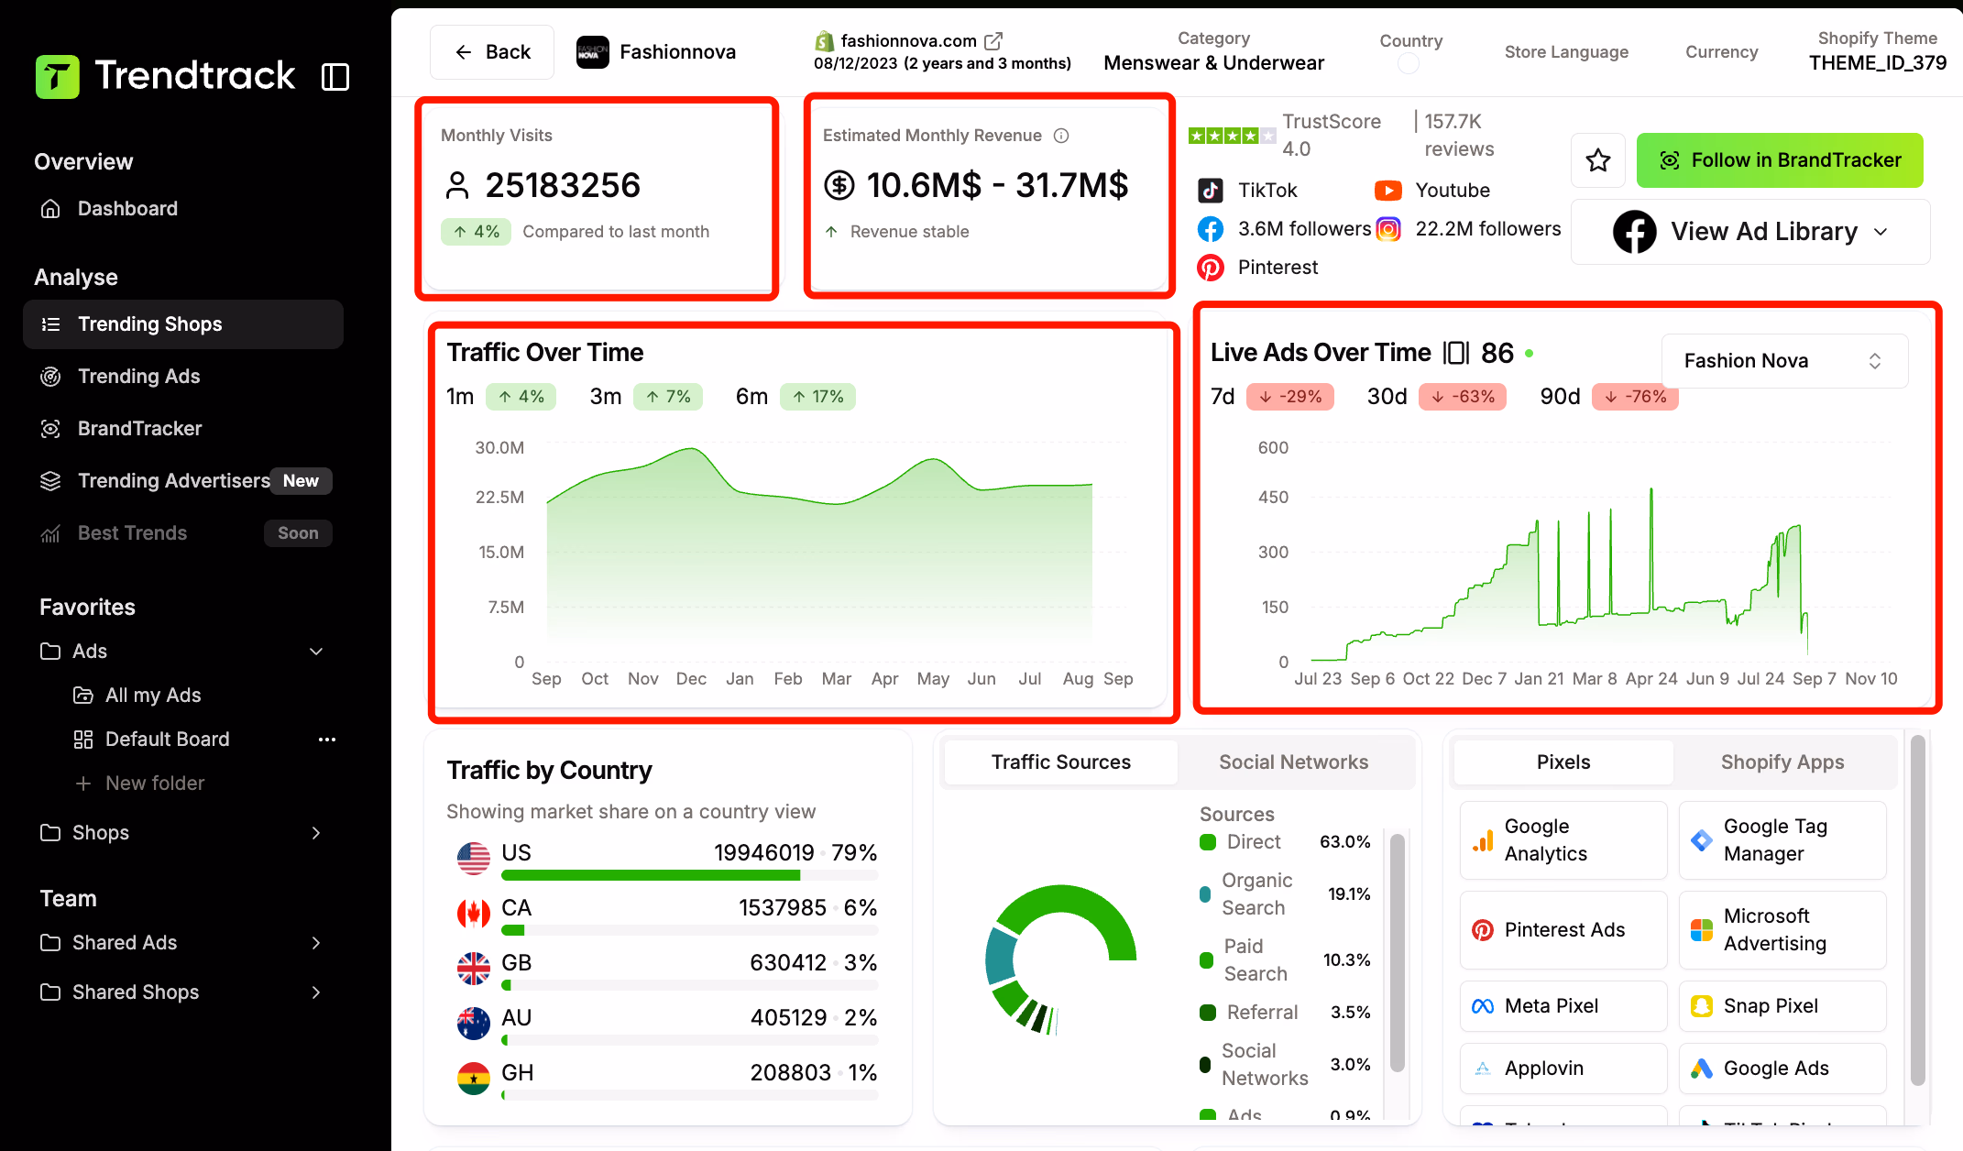The width and height of the screenshot is (1963, 1151).
Task: Switch to the Social Networks tab
Action: (x=1293, y=762)
